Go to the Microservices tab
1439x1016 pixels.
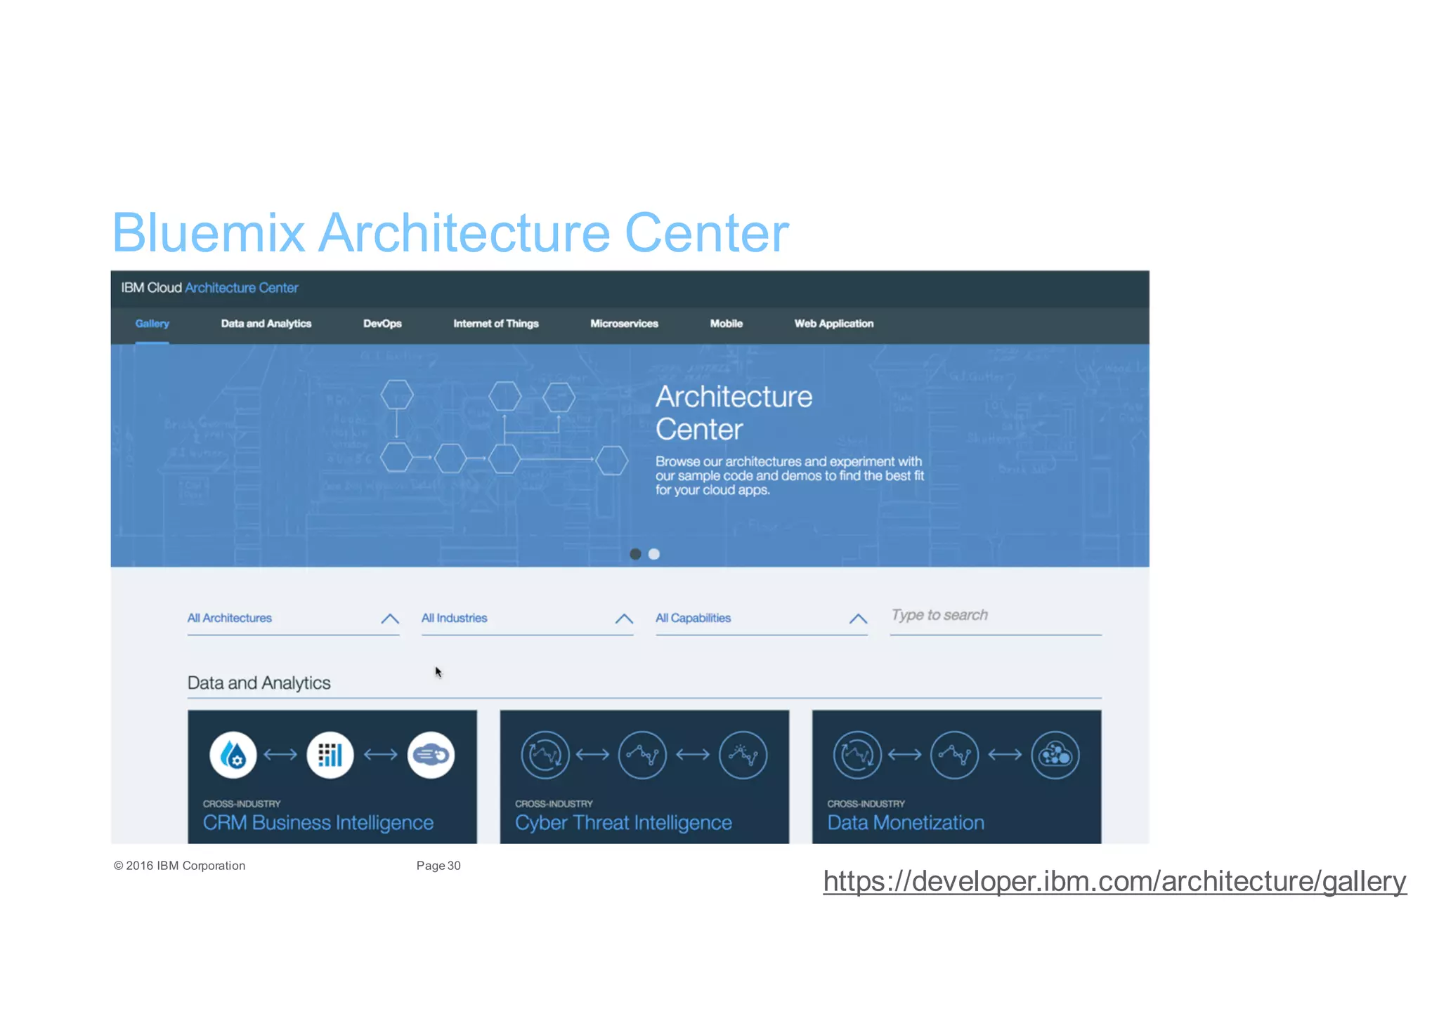pyautogui.click(x=624, y=324)
